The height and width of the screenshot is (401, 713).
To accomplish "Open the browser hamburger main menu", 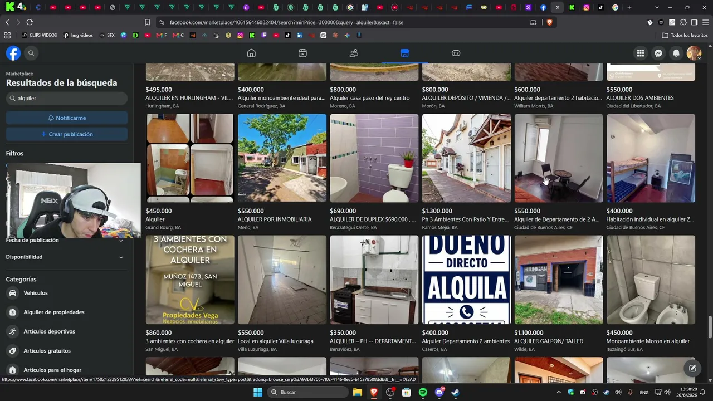I will coord(705,22).
